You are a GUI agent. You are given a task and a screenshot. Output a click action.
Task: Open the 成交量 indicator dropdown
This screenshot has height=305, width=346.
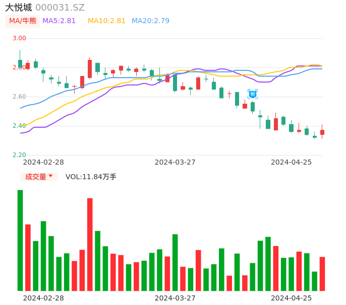click(x=39, y=177)
